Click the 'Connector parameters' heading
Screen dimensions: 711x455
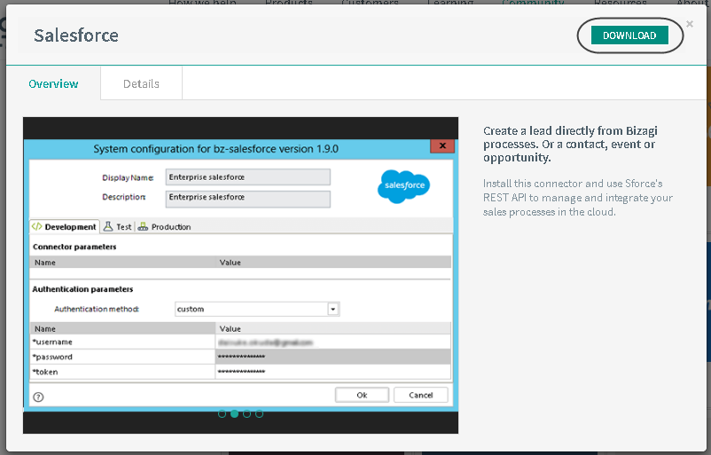click(x=74, y=247)
